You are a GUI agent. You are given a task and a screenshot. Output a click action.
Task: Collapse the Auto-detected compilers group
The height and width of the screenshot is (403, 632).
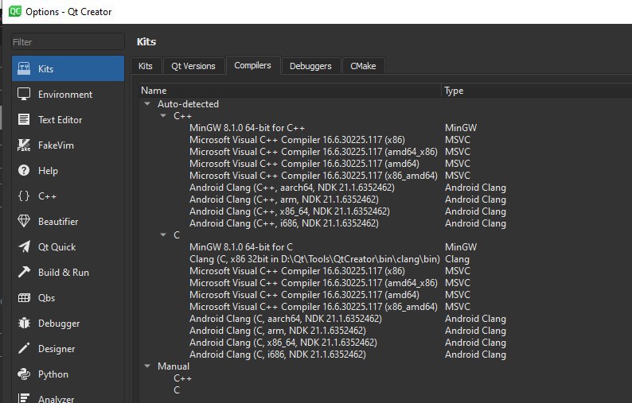(x=147, y=104)
